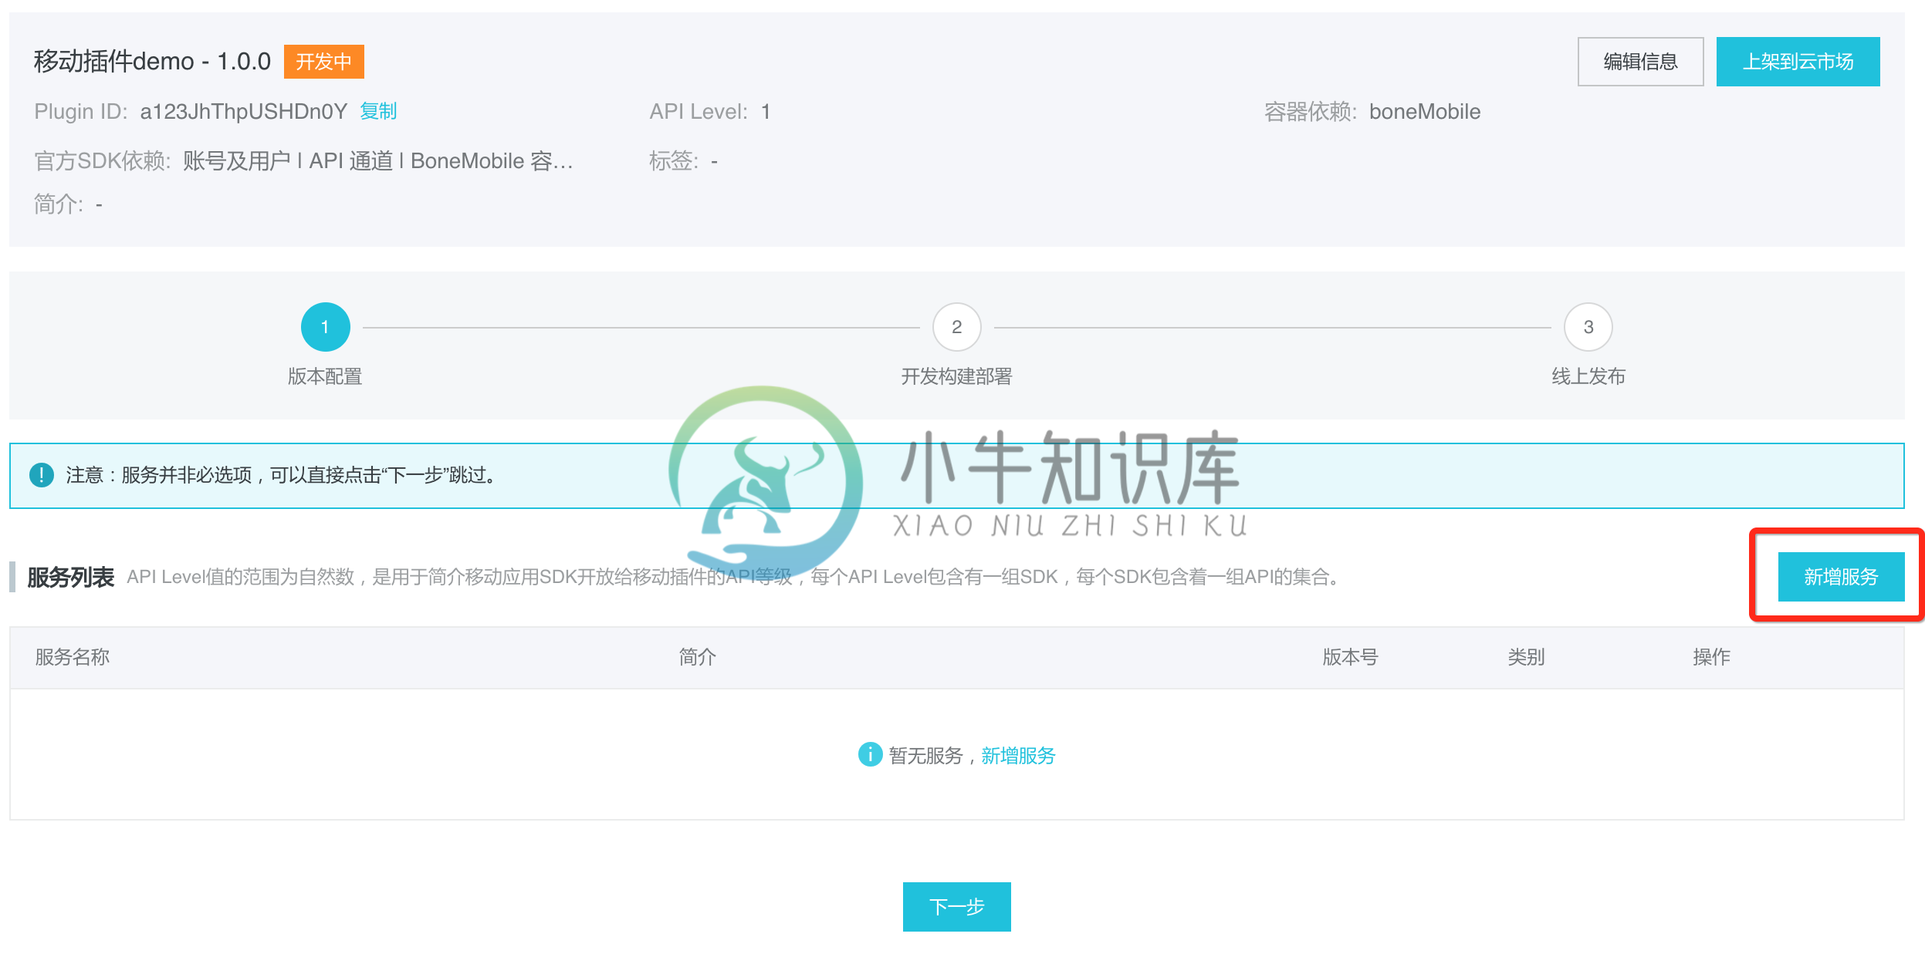Click the 线上发布 step label
This screenshot has width=1925, height=964.
(x=1588, y=376)
